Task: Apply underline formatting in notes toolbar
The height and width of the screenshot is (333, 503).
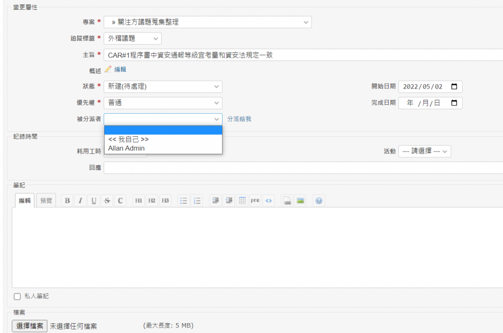Action: (x=94, y=200)
